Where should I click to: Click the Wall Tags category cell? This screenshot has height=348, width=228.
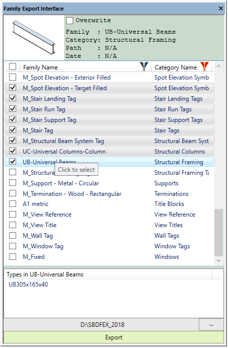tap(166, 236)
